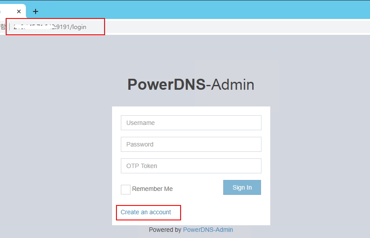
Task: Click the Remember Me label text
Action: 152,189
